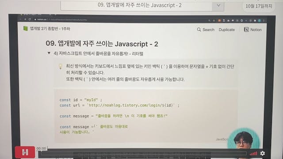Collapse the section 4) toggle triangle
283x159 pixels.
49,53
